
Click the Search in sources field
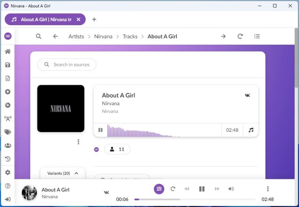[x=67, y=64]
